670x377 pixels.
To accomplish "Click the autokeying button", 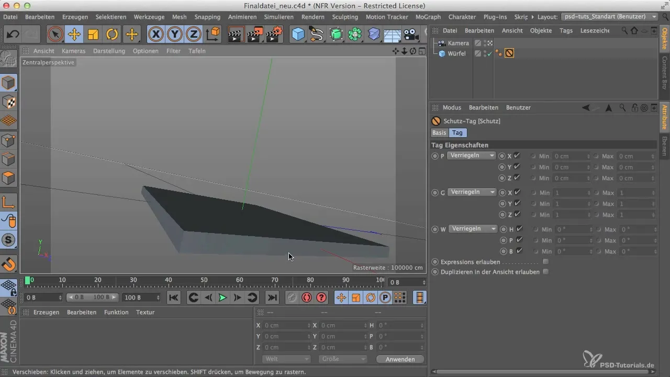I will point(307,297).
